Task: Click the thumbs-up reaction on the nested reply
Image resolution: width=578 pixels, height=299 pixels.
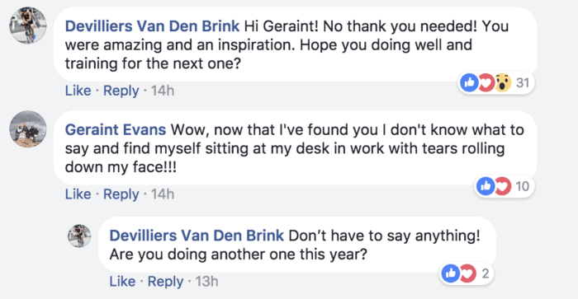Action: click(x=451, y=273)
